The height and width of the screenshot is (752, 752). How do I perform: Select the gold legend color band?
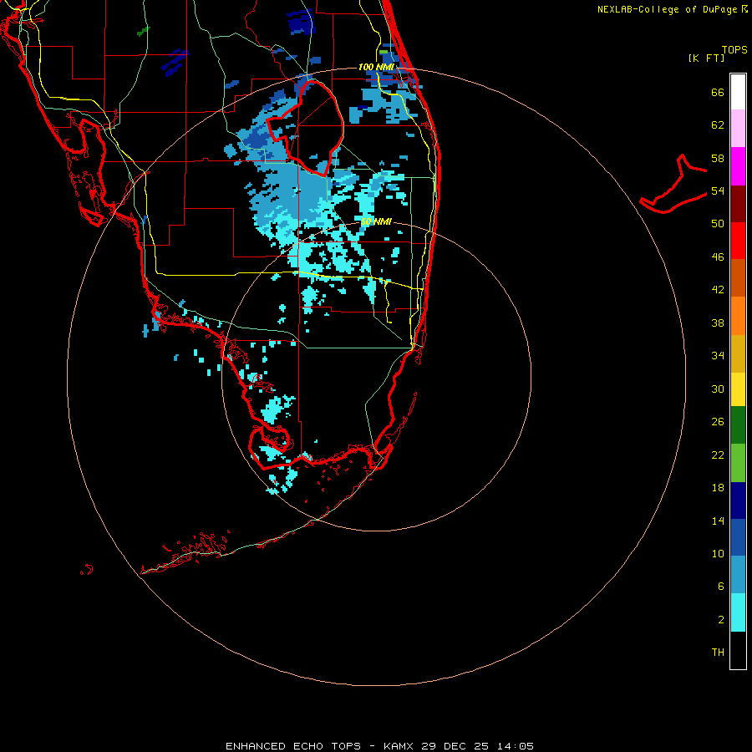pyautogui.click(x=738, y=353)
